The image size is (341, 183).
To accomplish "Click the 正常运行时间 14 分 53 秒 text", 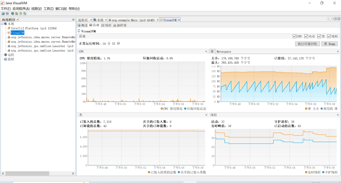I will 99,44.
